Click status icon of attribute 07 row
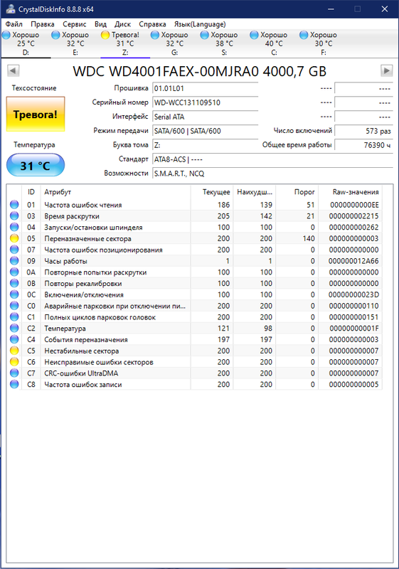The height and width of the screenshot is (569, 399). (14, 250)
